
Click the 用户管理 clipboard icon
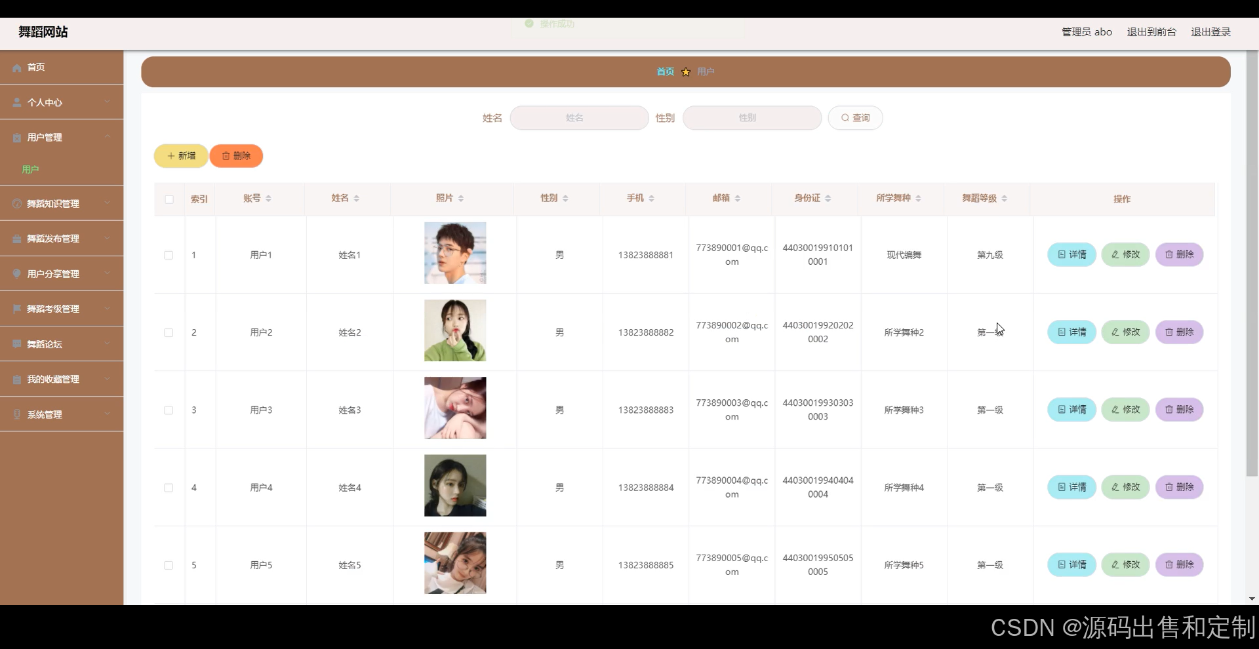click(x=16, y=137)
